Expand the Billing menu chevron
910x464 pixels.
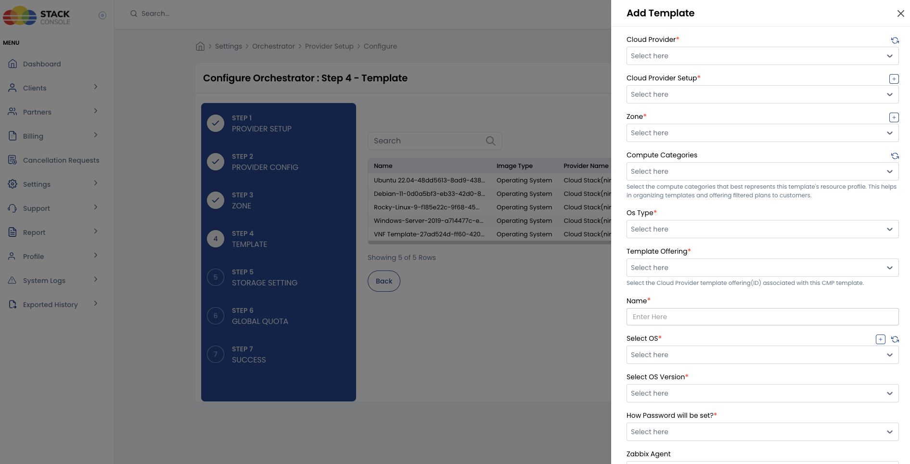[x=95, y=135]
